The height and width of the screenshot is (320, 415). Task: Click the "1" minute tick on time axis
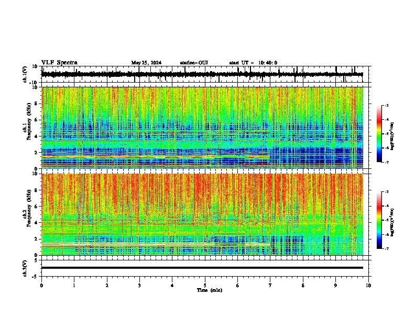(x=74, y=285)
